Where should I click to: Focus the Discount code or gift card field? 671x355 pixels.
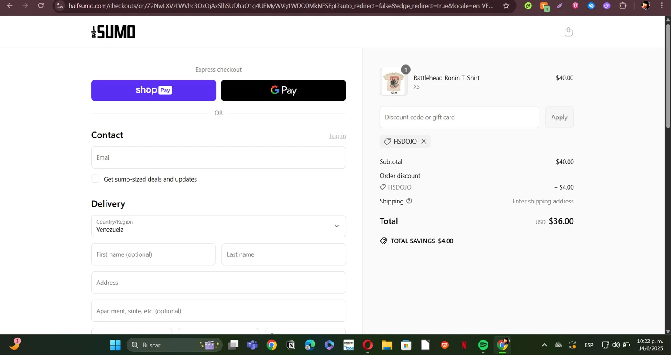(459, 117)
